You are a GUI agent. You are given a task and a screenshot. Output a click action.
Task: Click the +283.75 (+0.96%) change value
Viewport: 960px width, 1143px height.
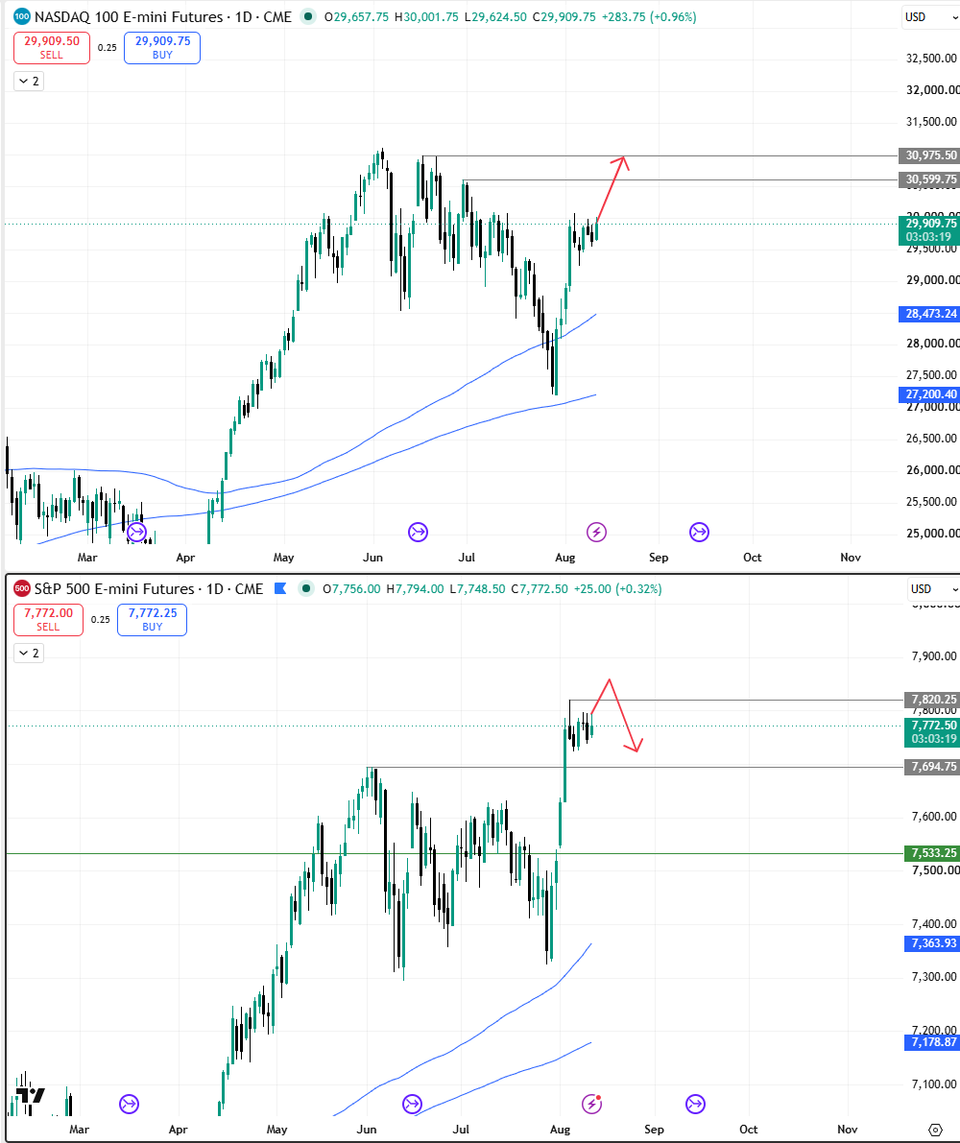649,16
